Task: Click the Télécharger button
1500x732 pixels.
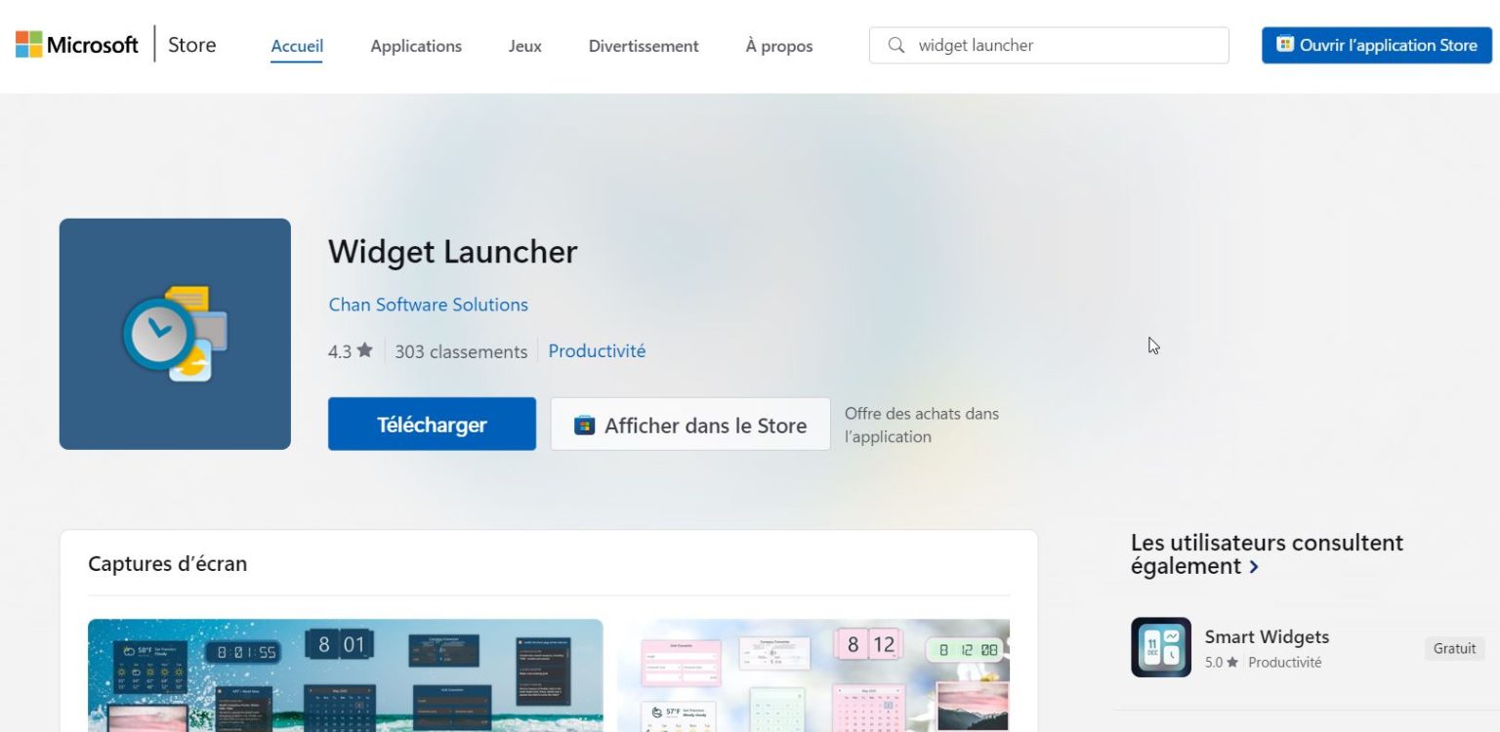Action: pos(432,424)
